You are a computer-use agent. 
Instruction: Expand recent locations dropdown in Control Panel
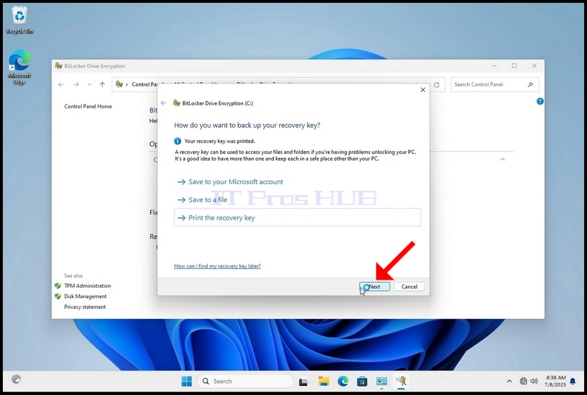90,84
